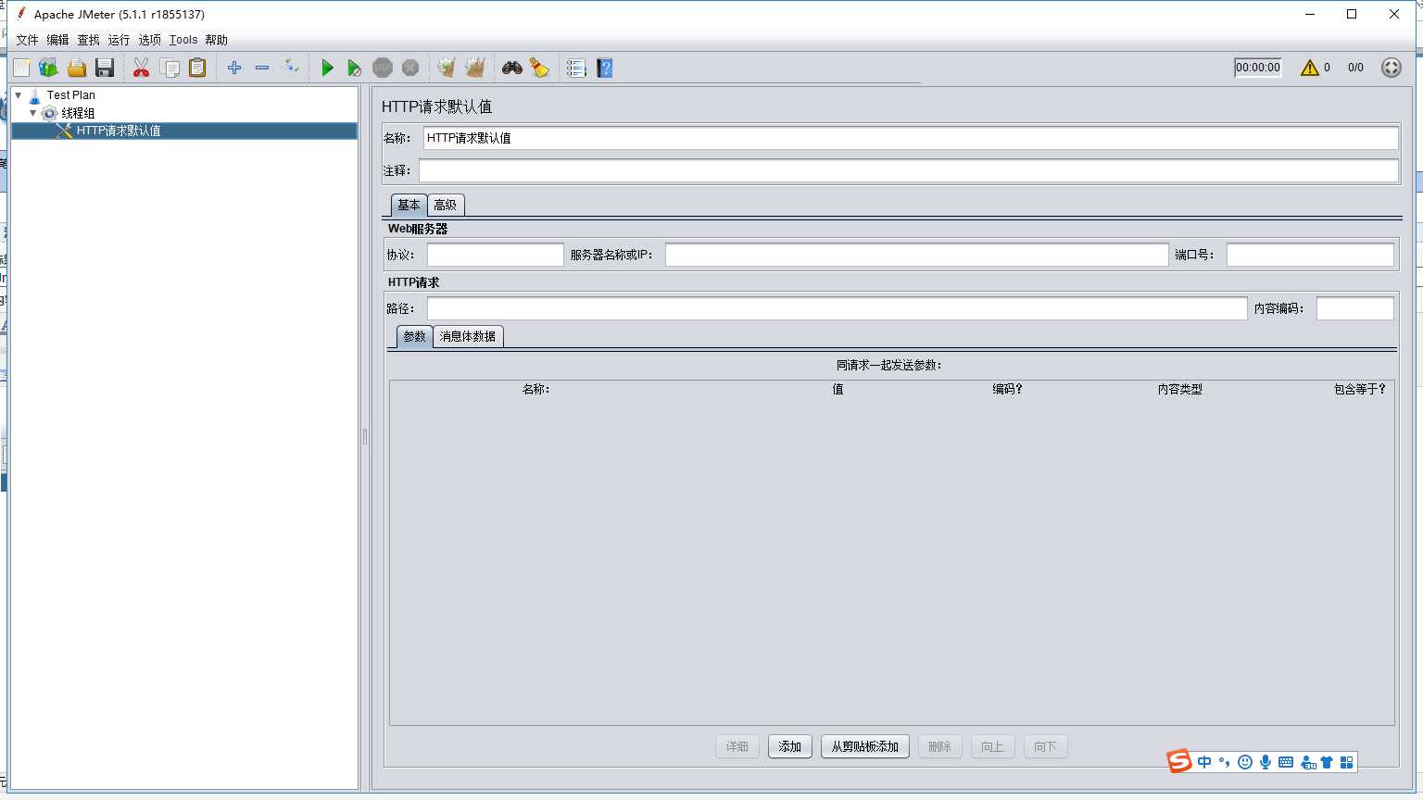The width and height of the screenshot is (1423, 800).
Task: Focus the 注释 input field
Action: click(x=909, y=170)
